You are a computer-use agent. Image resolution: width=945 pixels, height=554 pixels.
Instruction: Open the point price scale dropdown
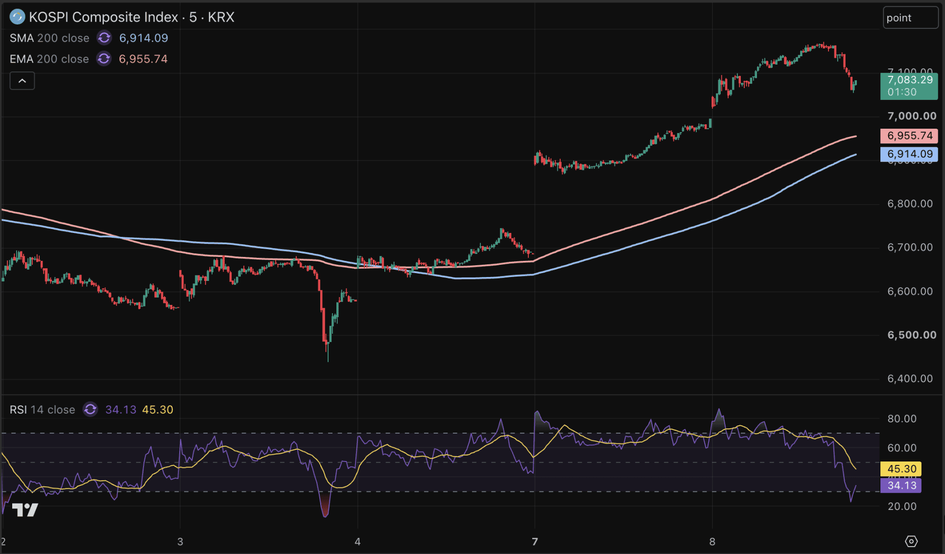click(911, 18)
